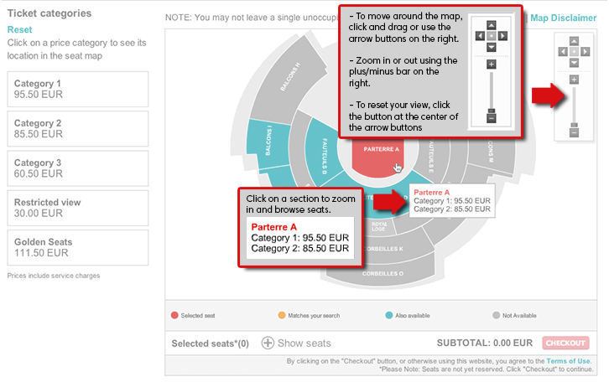Select Category 1 95.50 EUR price box
The height and width of the screenshot is (382, 609).
pos(78,89)
